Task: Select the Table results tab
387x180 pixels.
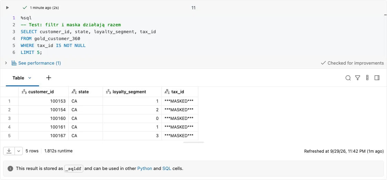Action: 19,78
